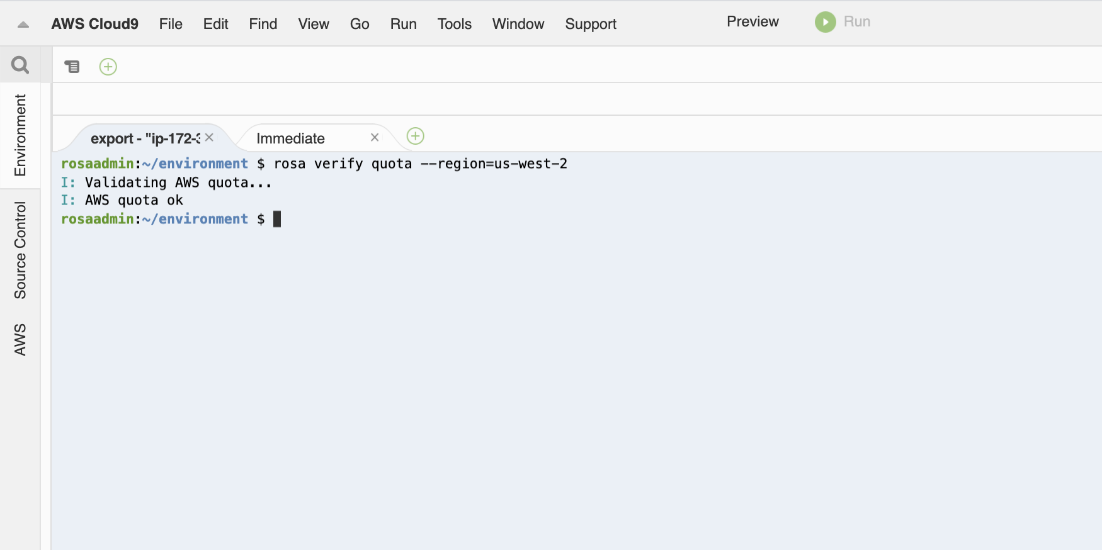
Task: Add a new tab beside the Immediate tab
Action: [x=416, y=136]
